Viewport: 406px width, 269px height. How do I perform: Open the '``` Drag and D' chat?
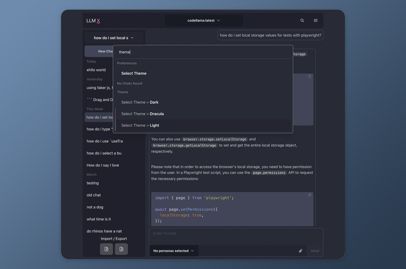coord(99,100)
